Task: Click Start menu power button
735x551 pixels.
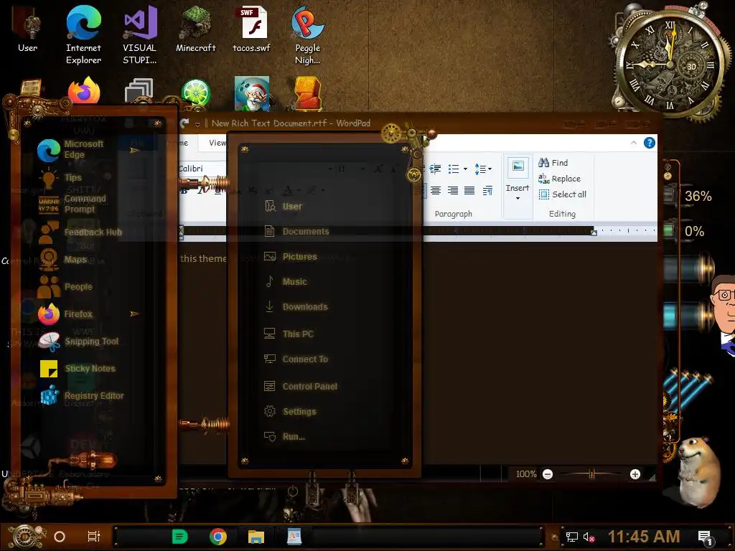Action: [293, 491]
